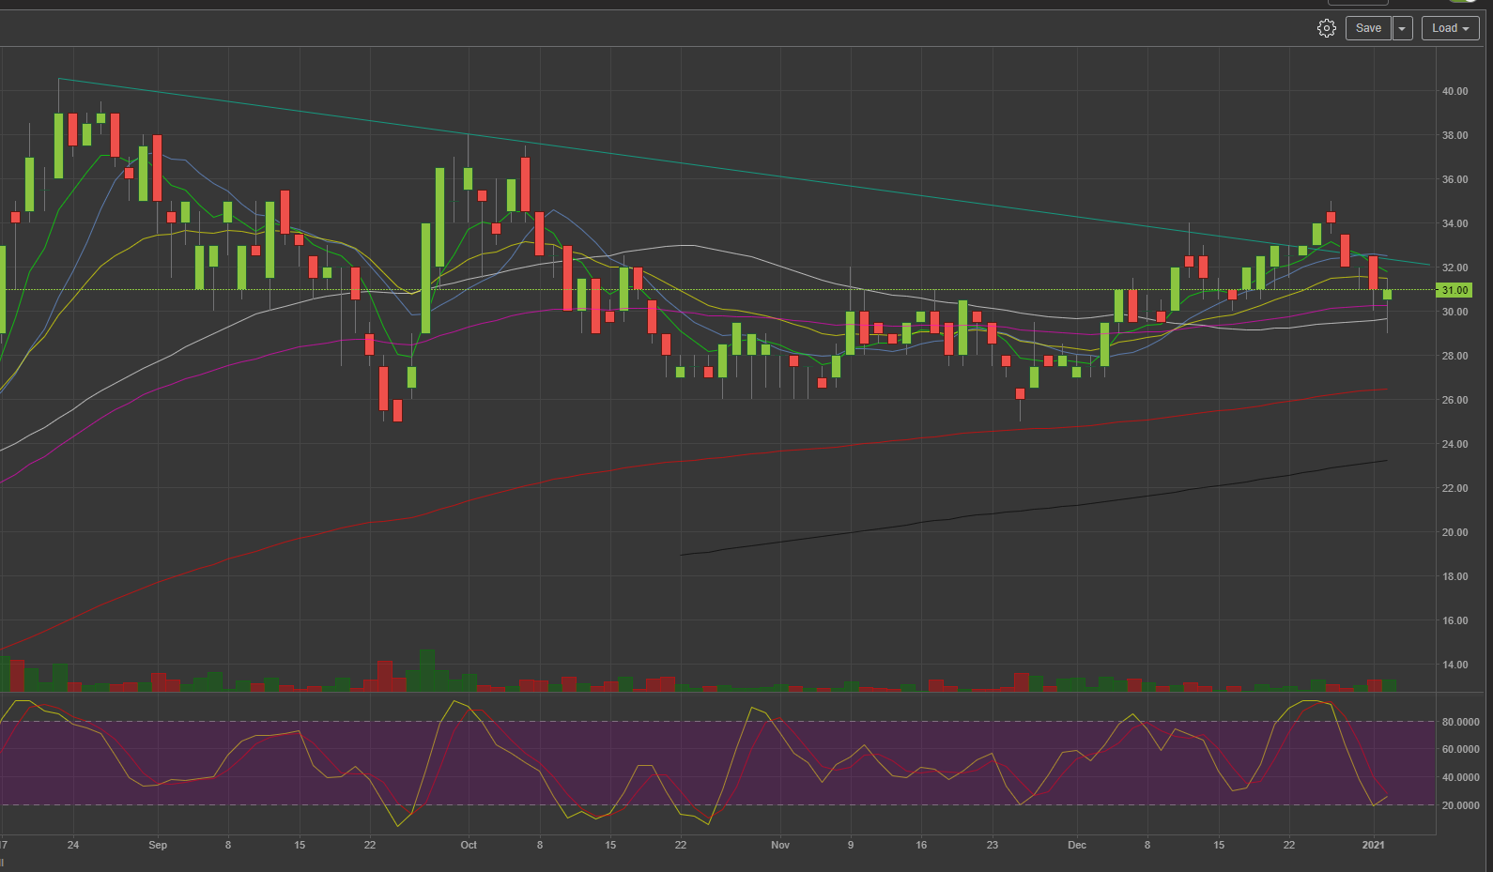Click the 60.0000 oscillator level label
1493x872 pixels.
tap(1460, 749)
